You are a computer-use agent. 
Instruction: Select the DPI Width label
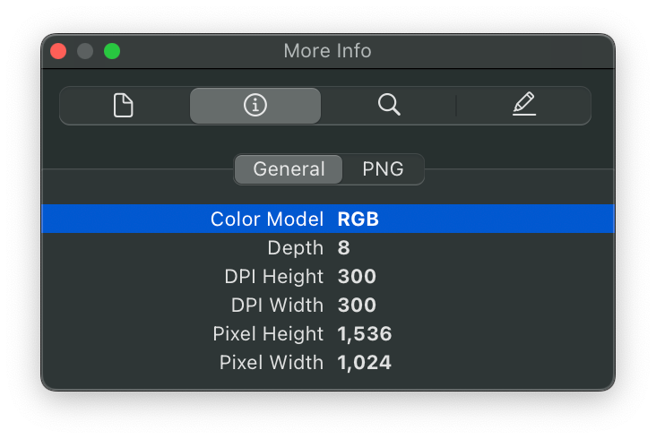(276, 306)
